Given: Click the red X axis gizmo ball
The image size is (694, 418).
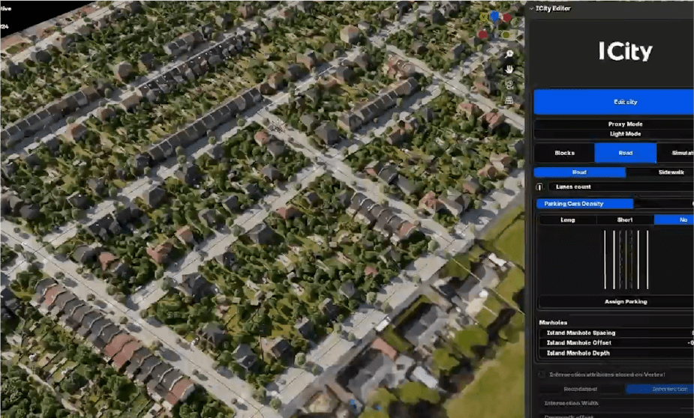Looking at the screenshot, I should point(507,18).
